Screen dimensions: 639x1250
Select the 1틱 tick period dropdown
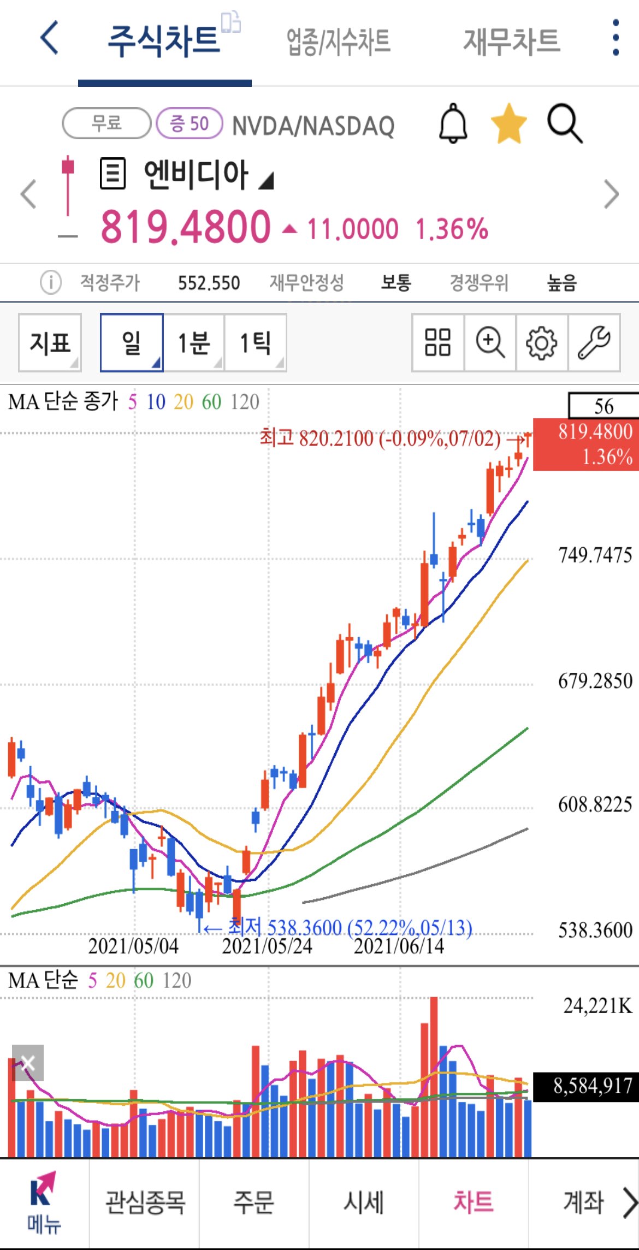coord(256,342)
